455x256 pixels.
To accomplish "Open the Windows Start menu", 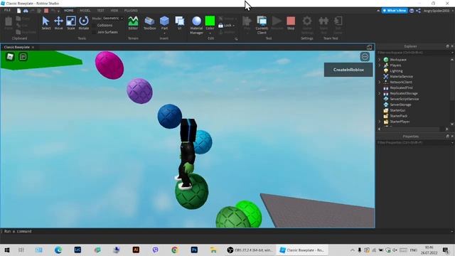I will pyautogui.click(x=7, y=250).
